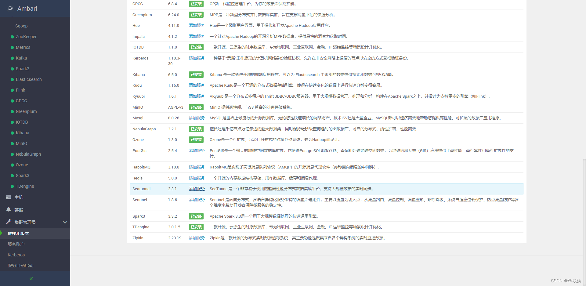Screen dimensions: 586x286
Task: Open Metrics service in sidebar
Action: [x=23, y=47]
